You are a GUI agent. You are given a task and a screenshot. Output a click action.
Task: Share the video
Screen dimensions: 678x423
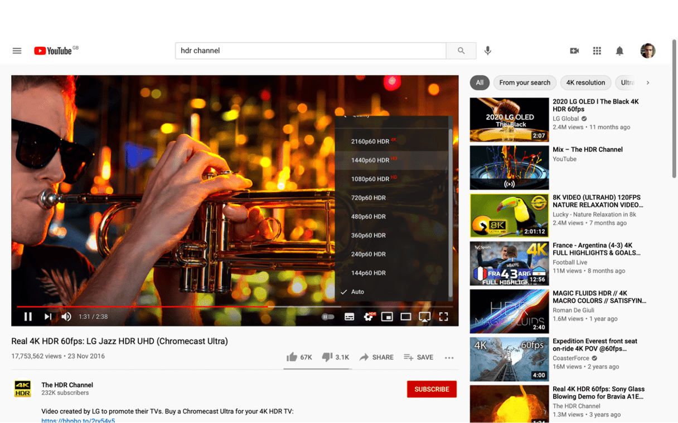pos(376,357)
